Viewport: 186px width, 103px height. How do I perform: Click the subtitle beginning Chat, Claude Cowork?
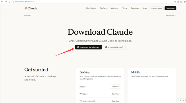(100, 41)
